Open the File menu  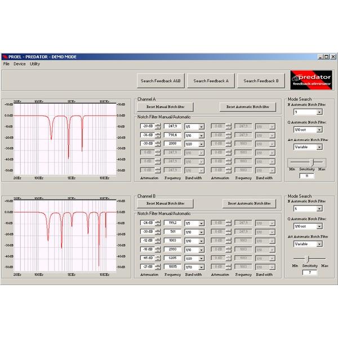(x=6, y=64)
